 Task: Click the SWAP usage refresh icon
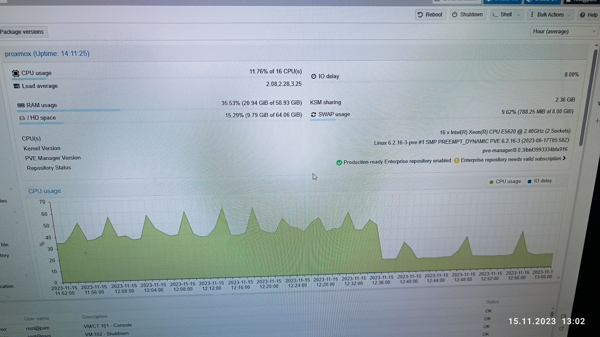pyautogui.click(x=313, y=115)
